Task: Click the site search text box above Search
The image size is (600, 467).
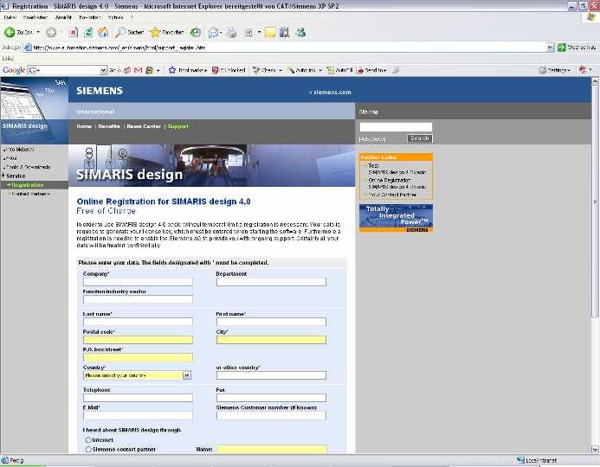Action: coord(396,127)
